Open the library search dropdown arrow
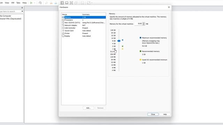Image resolution: width=223 pixels, height=125 pixels. click(22, 11)
